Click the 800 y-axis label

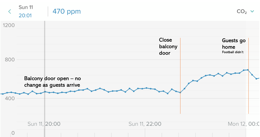[x=10, y=59]
